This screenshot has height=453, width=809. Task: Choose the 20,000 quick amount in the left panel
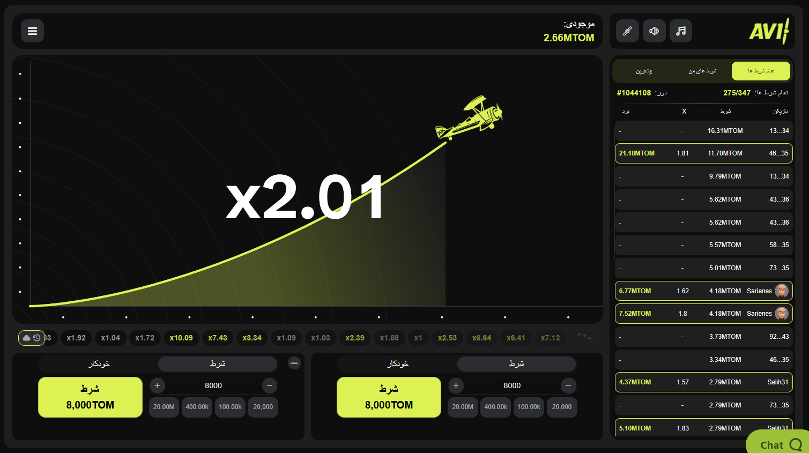tap(263, 407)
